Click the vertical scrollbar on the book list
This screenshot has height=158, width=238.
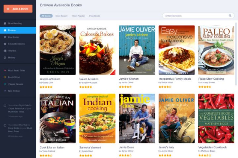point(236,54)
